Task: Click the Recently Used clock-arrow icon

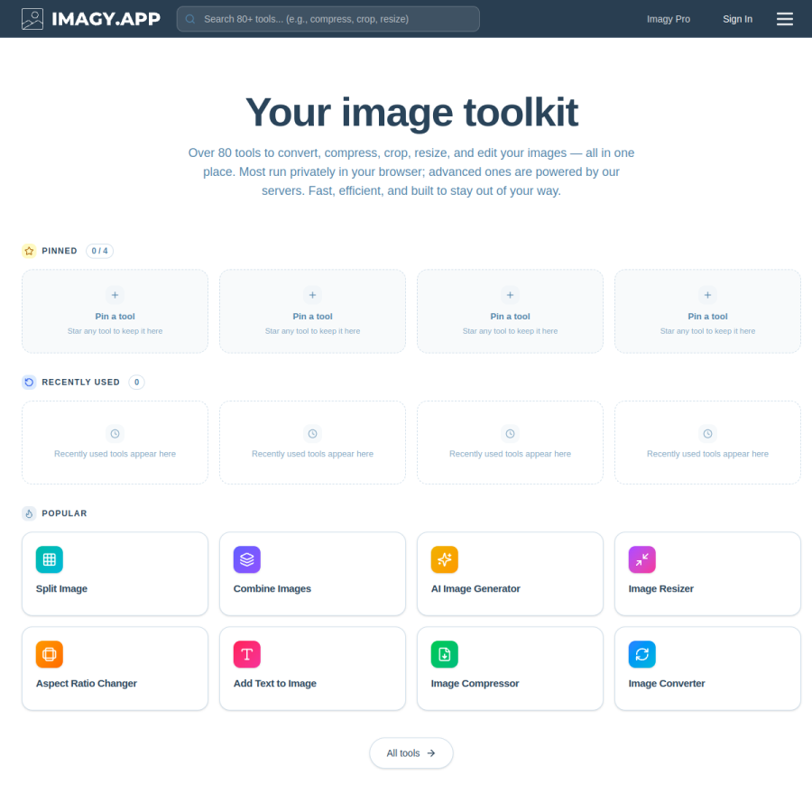Action: tap(29, 383)
